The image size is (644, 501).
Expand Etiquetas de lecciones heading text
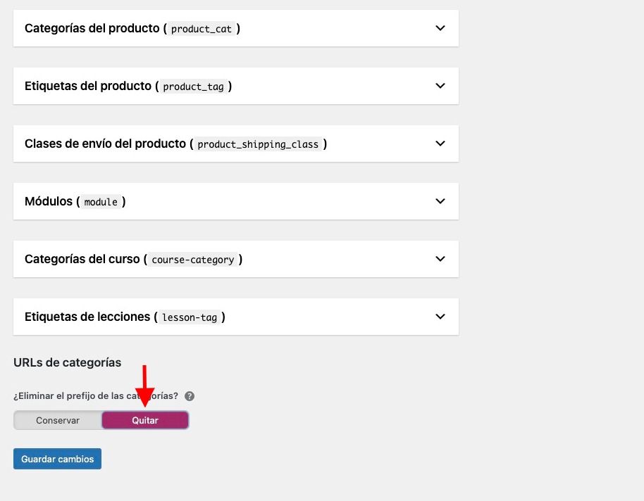[125, 317]
